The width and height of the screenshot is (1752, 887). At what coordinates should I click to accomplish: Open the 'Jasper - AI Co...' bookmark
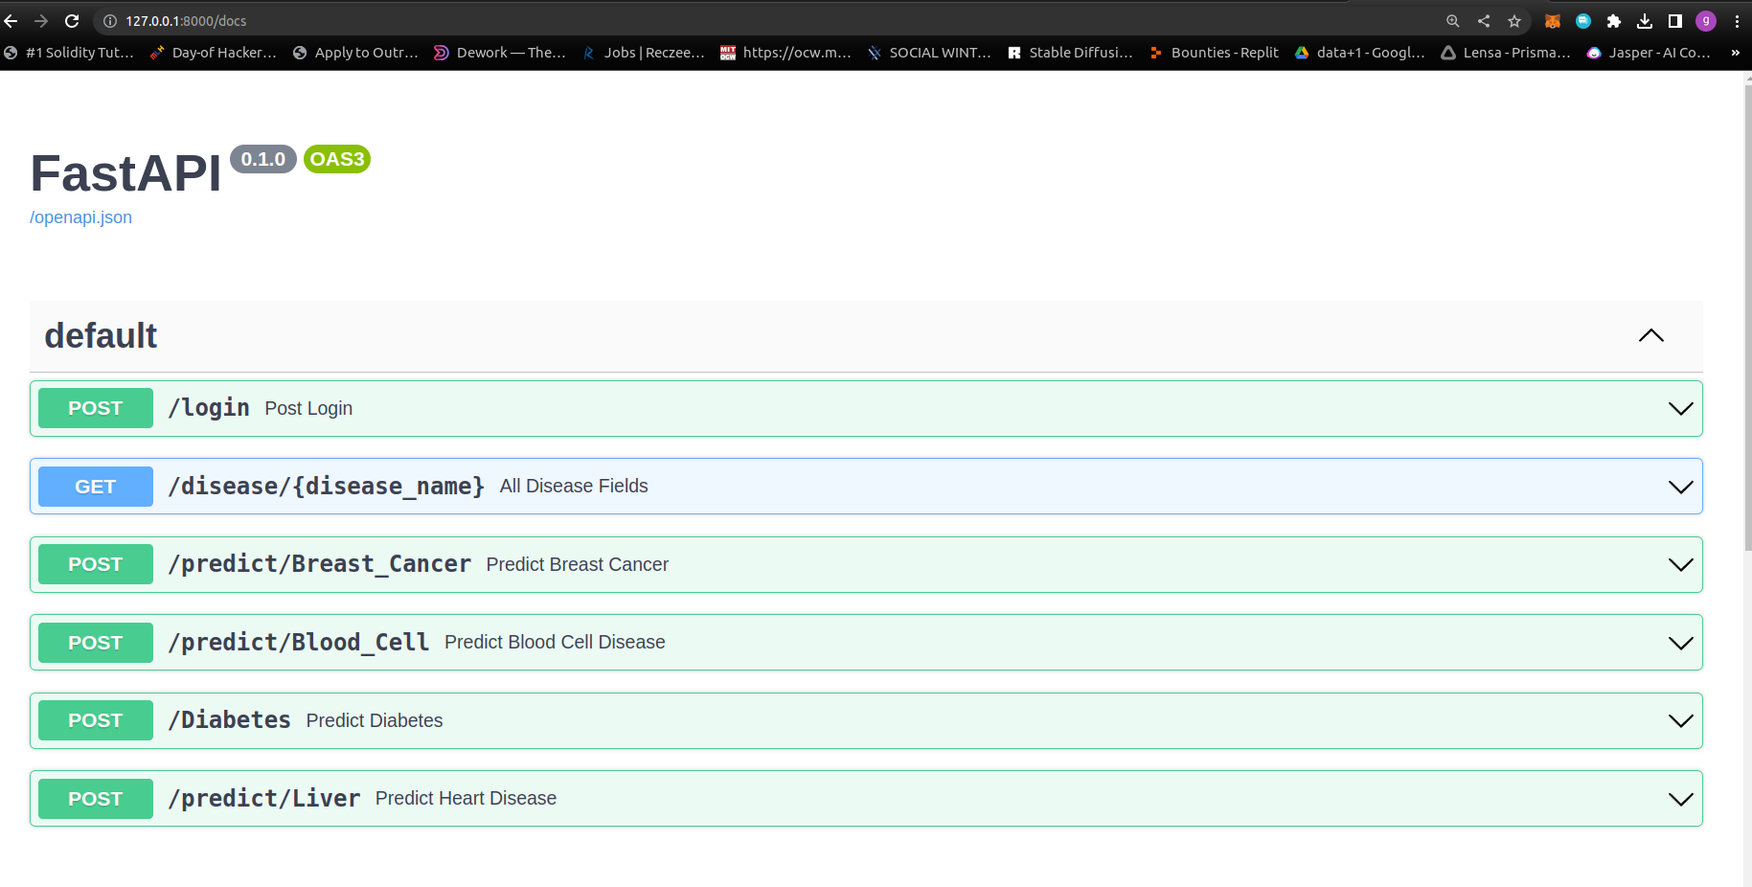coord(1649,53)
